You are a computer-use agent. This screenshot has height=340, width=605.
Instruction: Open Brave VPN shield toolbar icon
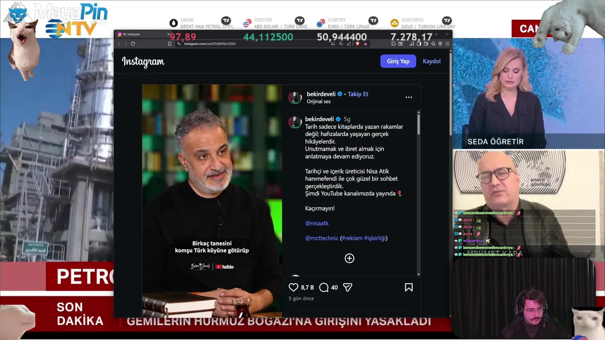[x=440, y=43]
